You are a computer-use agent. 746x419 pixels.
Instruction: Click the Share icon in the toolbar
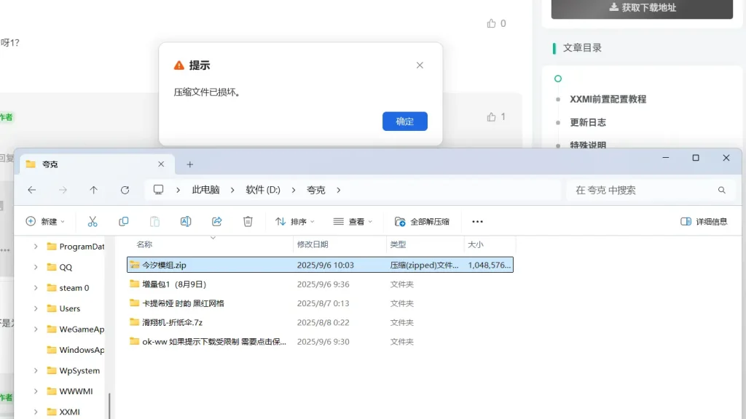pyautogui.click(x=216, y=221)
